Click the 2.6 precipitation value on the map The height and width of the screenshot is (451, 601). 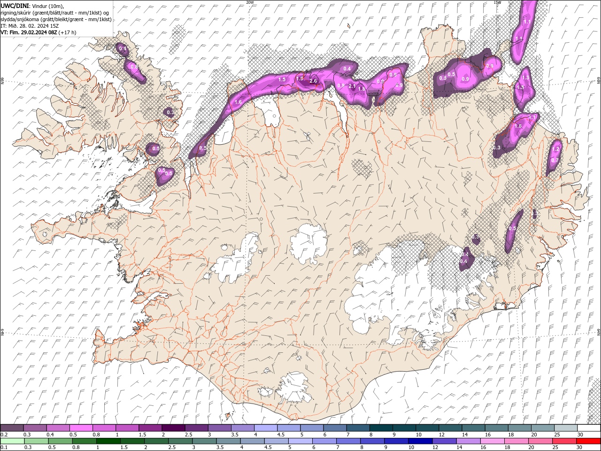point(313,81)
